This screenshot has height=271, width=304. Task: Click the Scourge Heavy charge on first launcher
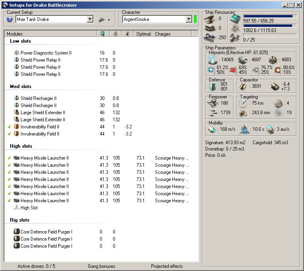172,158
